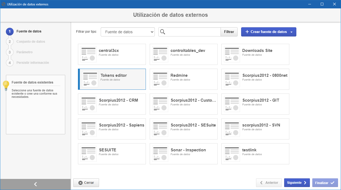This screenshot has height=190, width=341.
Task: Click the step 1 circle Fuente de datos
Action: pyautogui.click(x=9, y=31)
